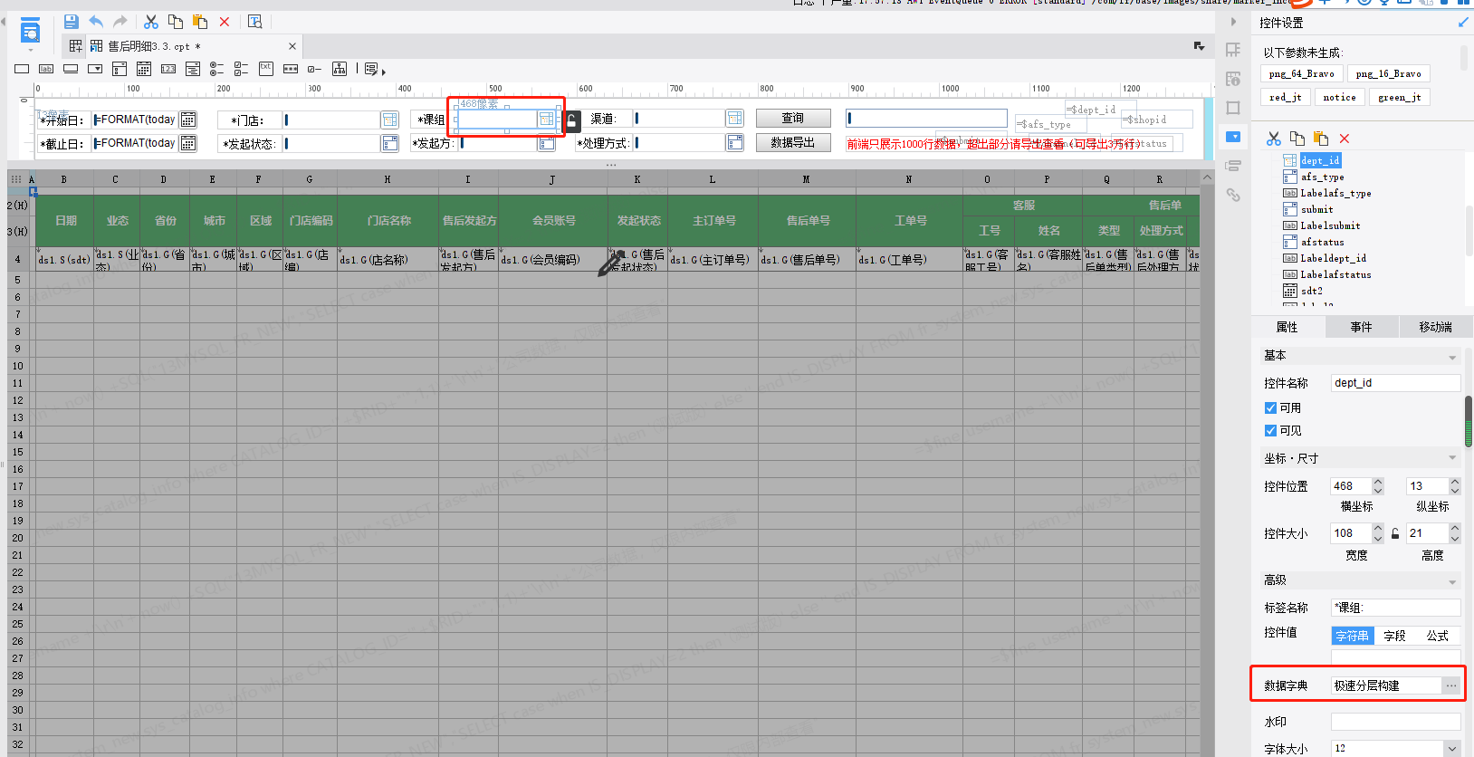Click the 水印 input field
This screenshot has height=757, width=1474.
coord(1395,722)
